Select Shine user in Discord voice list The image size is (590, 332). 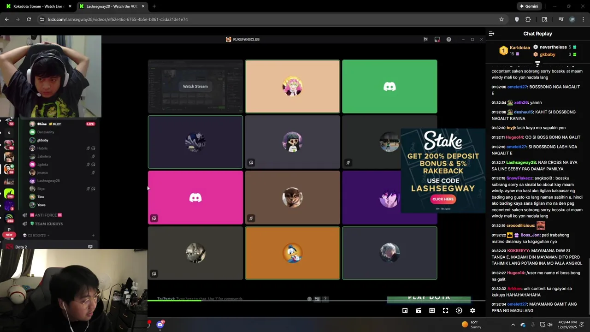point(62,124)
